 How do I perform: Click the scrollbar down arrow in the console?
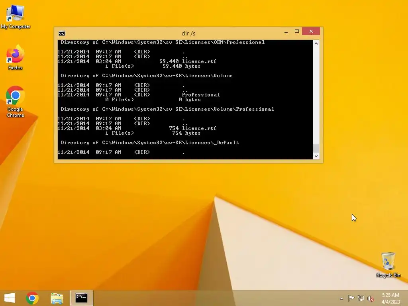pos(316,156)
